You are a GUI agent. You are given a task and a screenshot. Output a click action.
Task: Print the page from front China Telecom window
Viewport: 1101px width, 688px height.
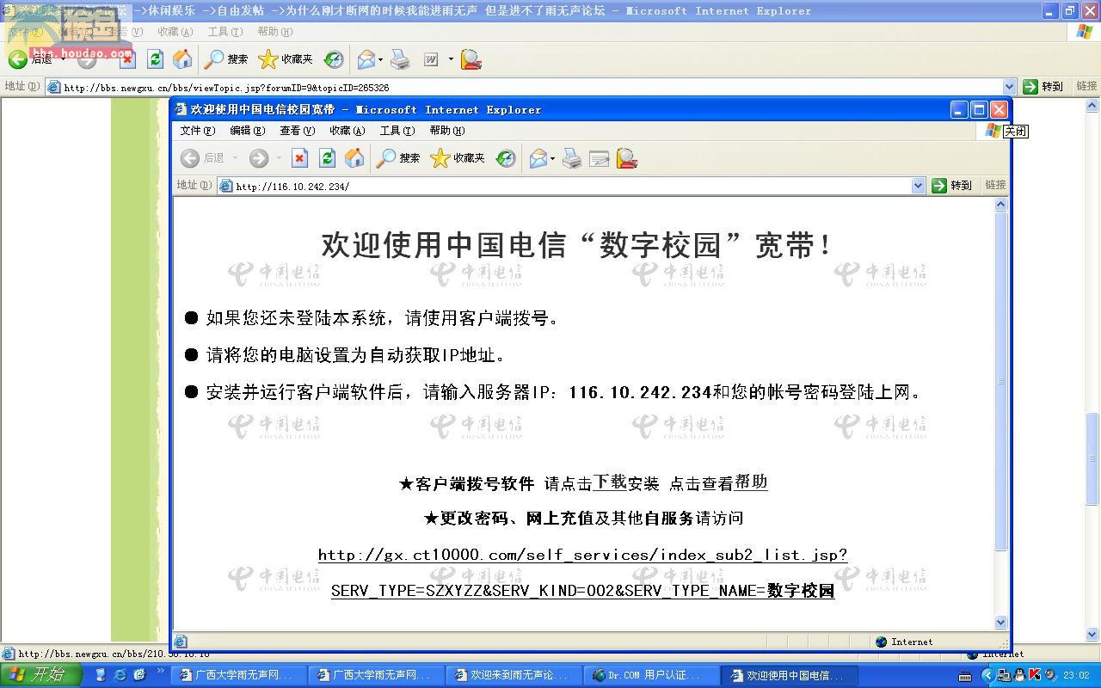(x=572, y=158)
